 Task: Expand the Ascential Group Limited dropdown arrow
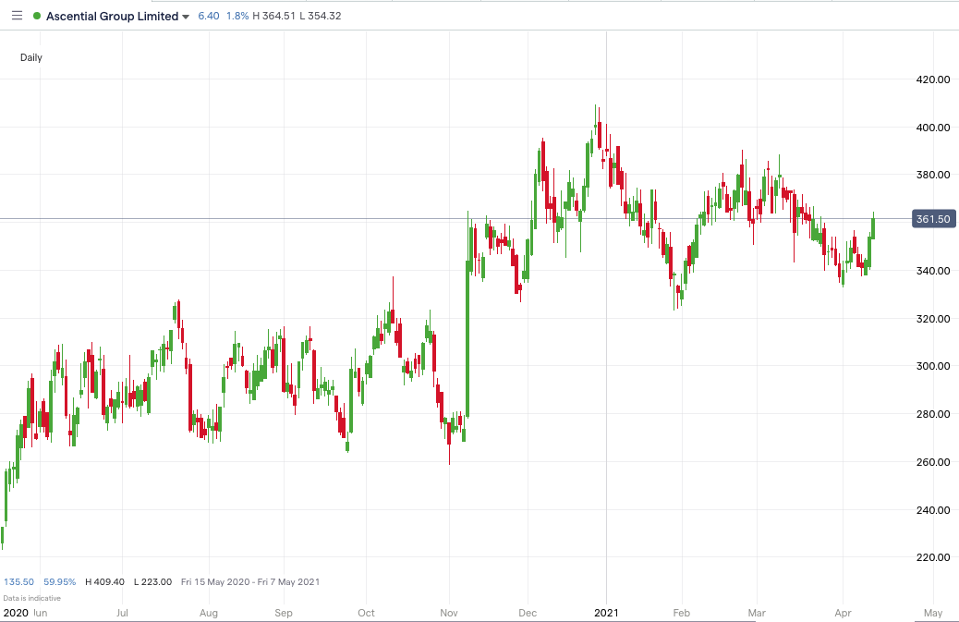pos(187,17)
